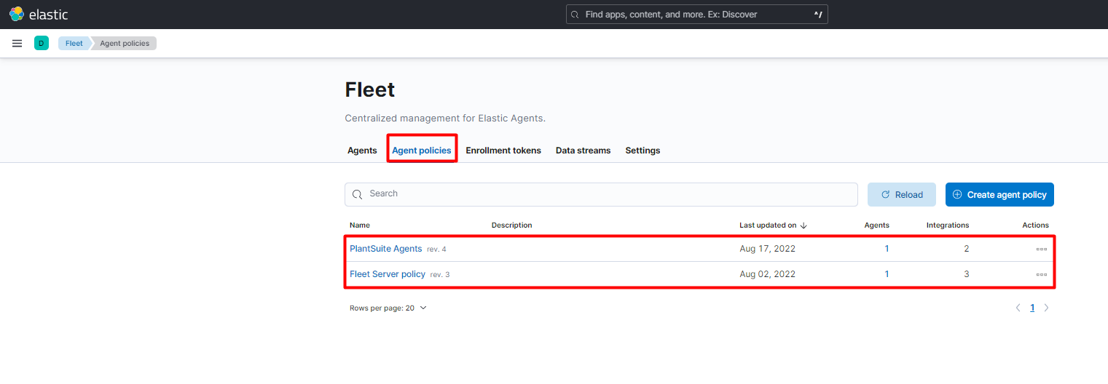The width and height of the screenshot is (1108, 384).
Task: Click the 'rev. 4' revision label
Action: pos(436,249)
